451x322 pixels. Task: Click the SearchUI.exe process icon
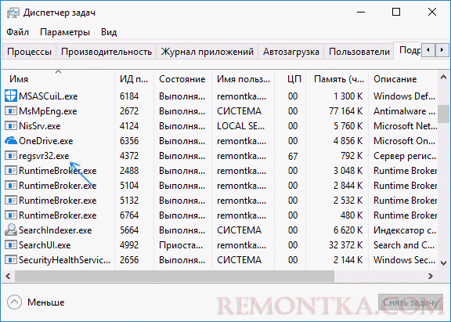click(11, 245)
